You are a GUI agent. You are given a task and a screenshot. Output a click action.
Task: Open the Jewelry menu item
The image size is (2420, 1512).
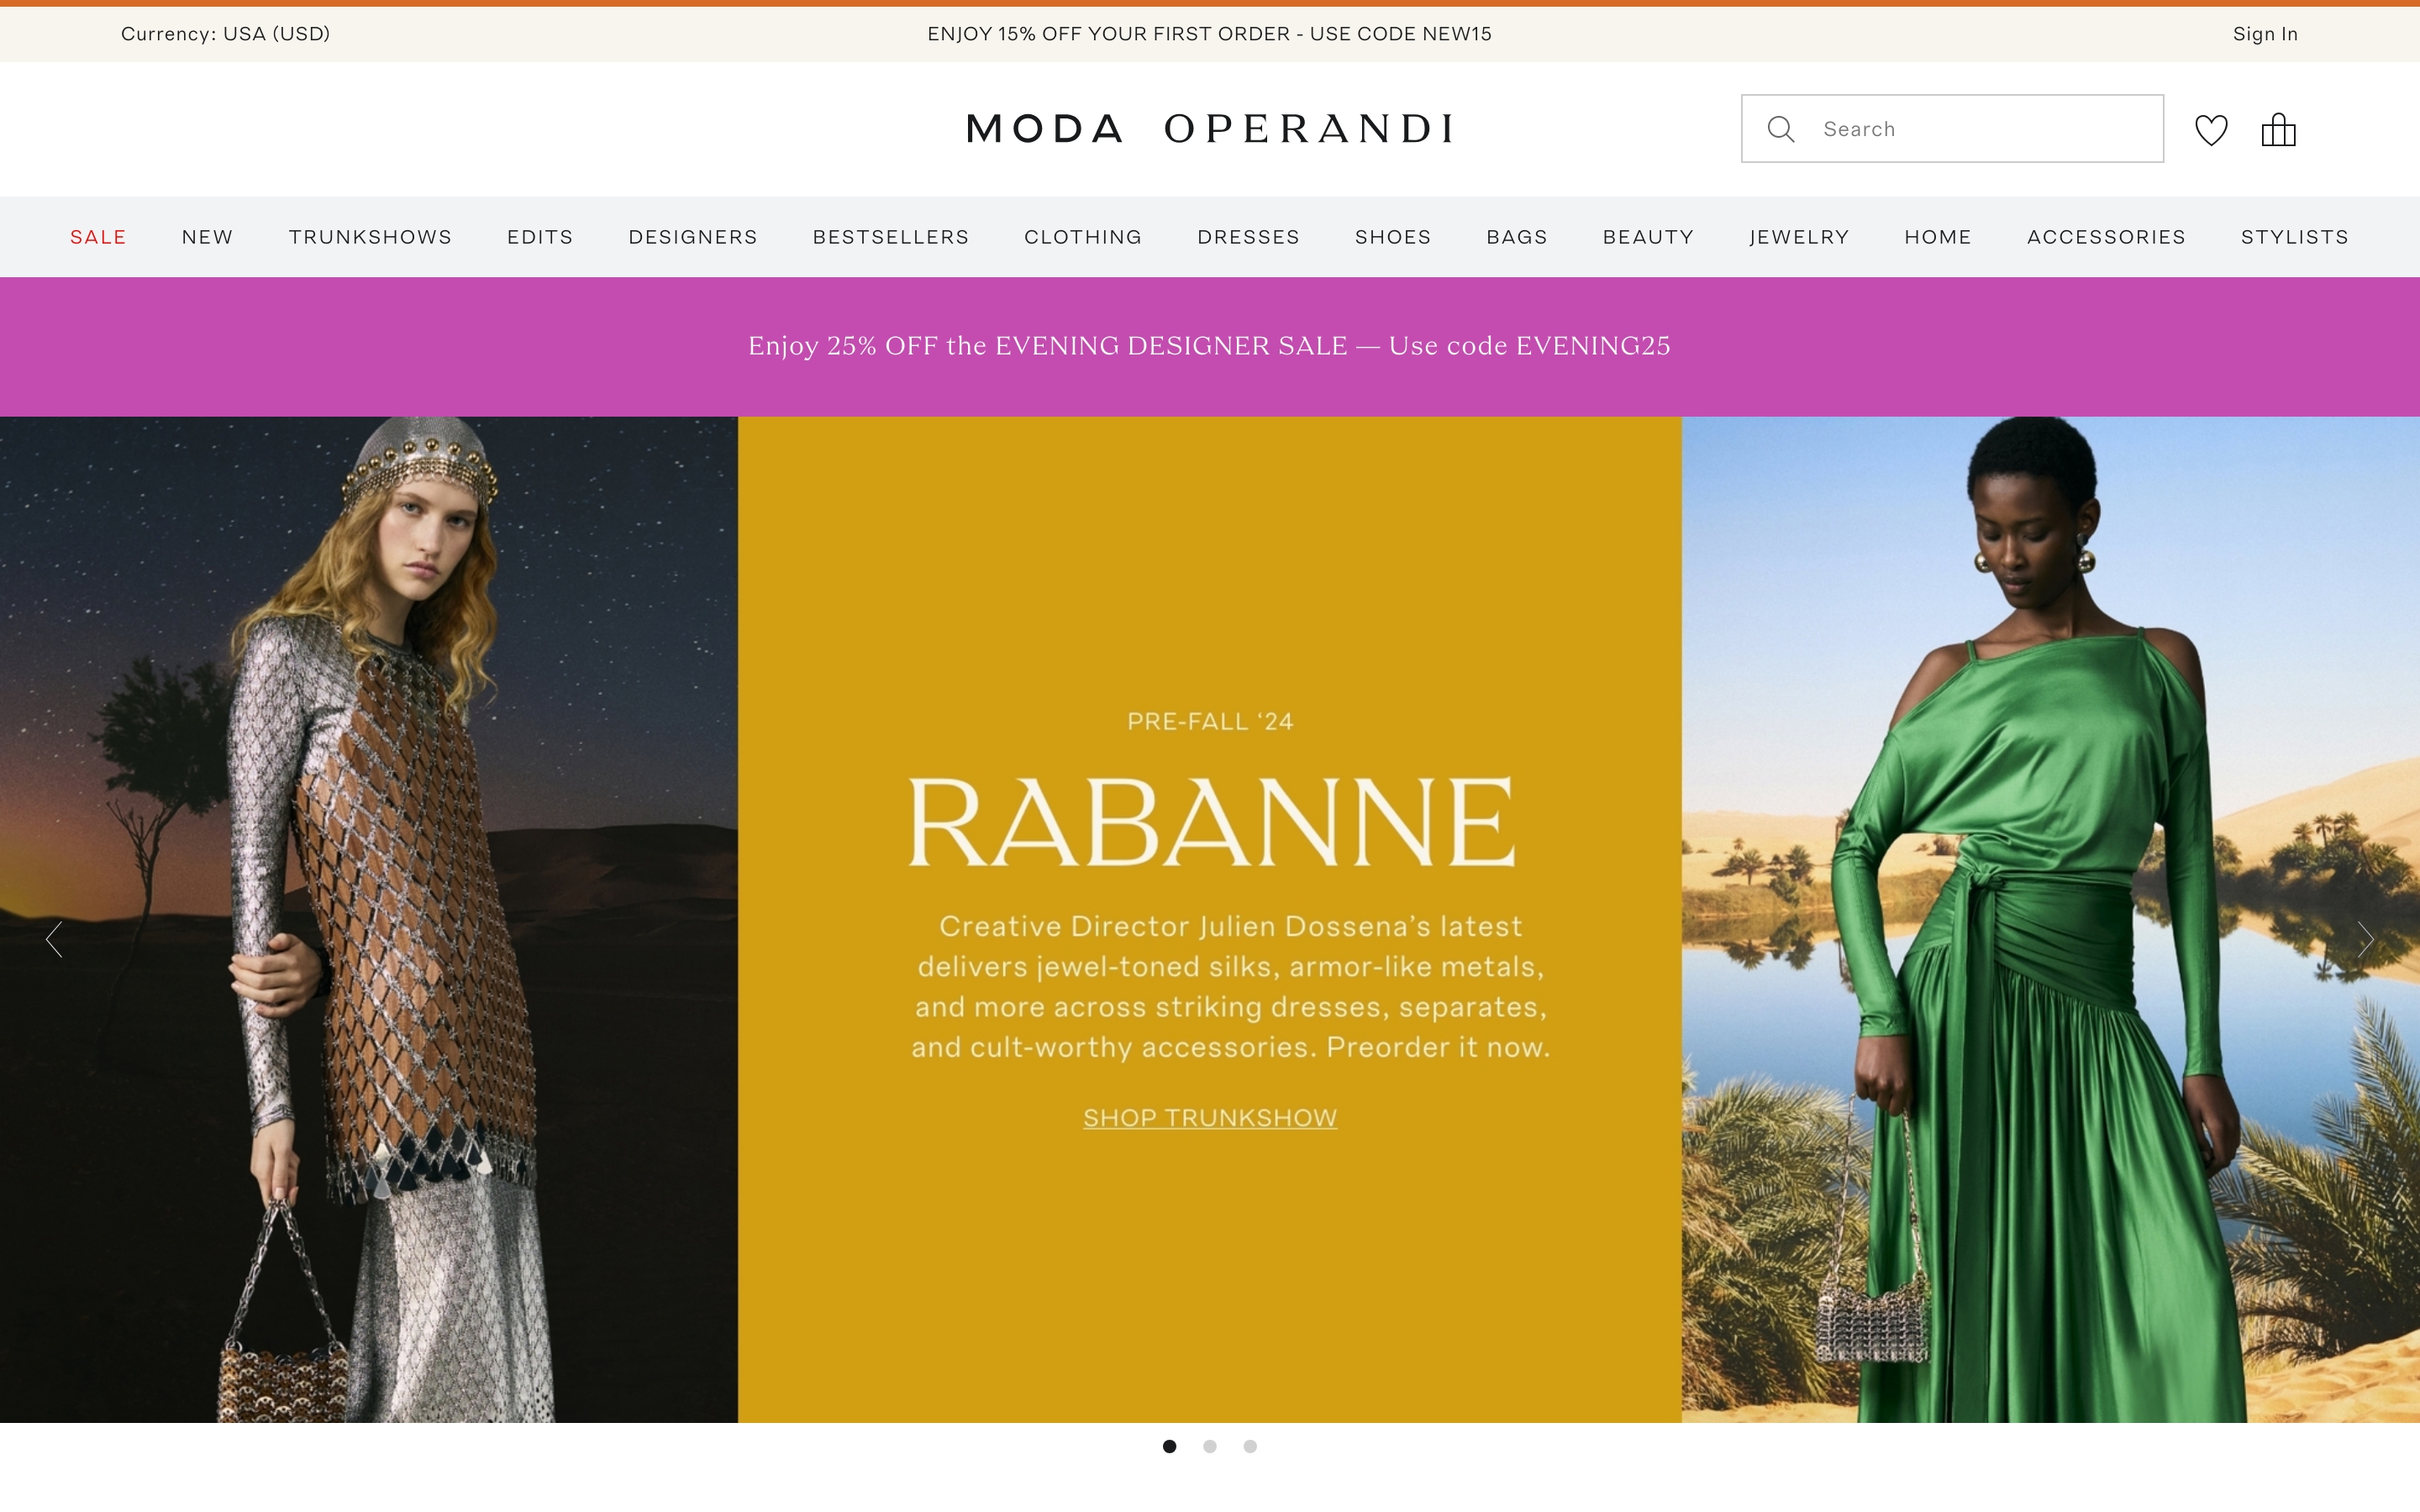(1799, 237)
